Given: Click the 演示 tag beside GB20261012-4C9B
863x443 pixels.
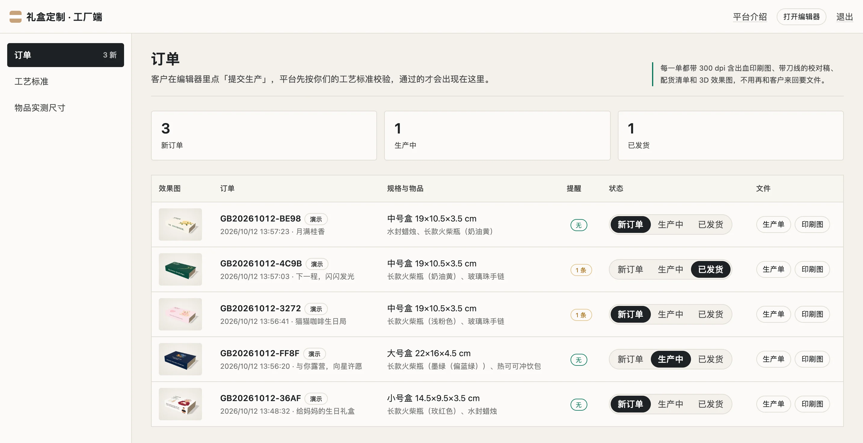Looking at the screenshot, I should [x=317, y=264].
